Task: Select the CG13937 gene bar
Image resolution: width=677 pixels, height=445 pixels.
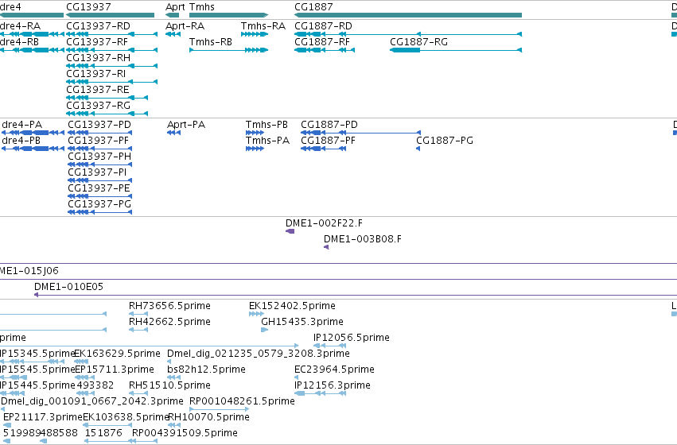Action: coord(110,15)
